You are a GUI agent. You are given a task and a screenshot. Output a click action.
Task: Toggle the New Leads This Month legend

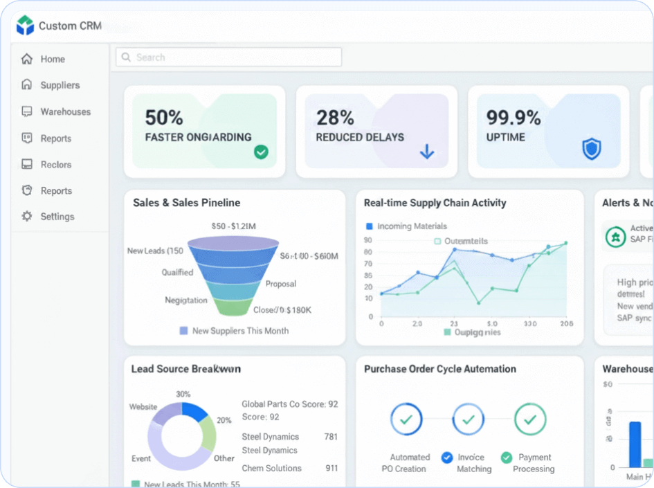pos(185,484)
